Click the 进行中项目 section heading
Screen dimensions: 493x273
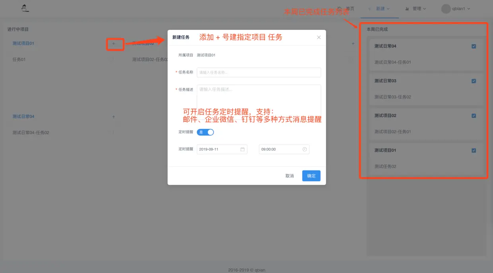click(x=18, y=29)
